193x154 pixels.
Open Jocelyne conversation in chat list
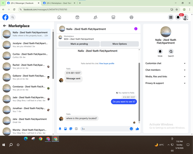(x=26, y=45)
